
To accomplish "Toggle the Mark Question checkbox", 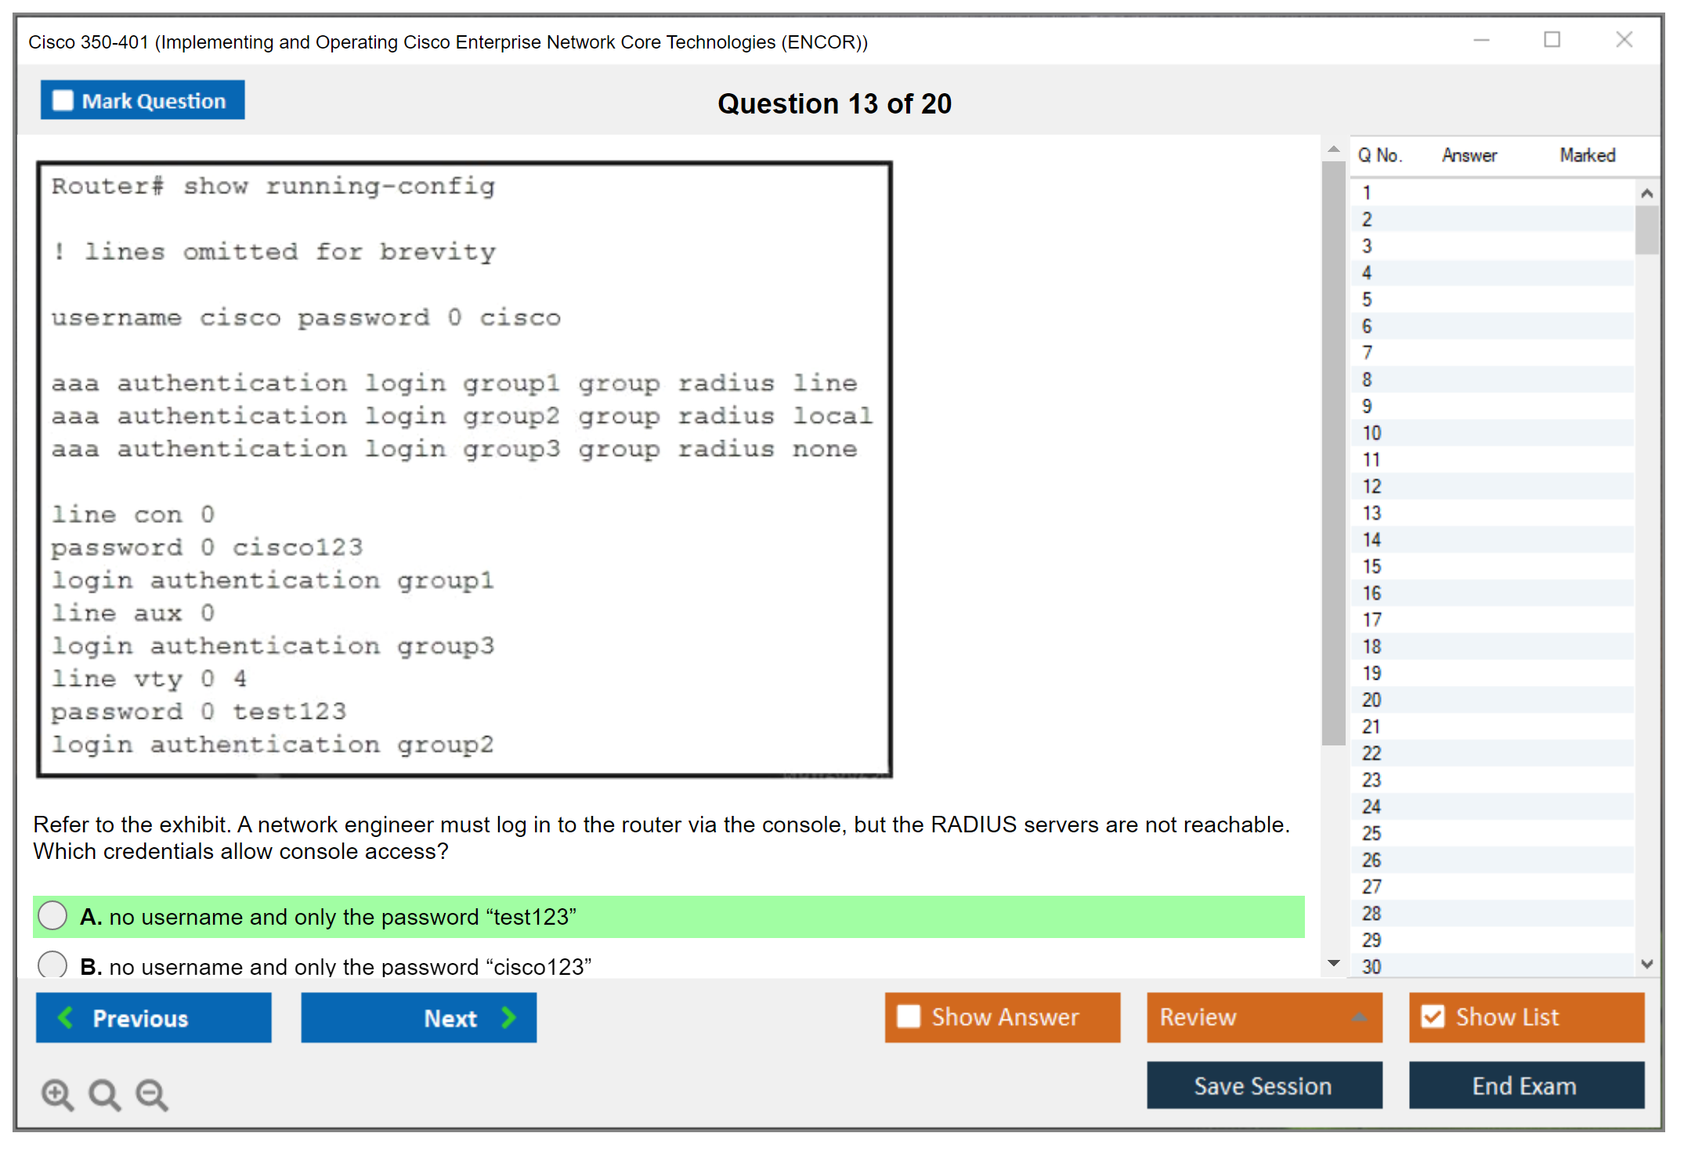I will (x=63, y=100).
